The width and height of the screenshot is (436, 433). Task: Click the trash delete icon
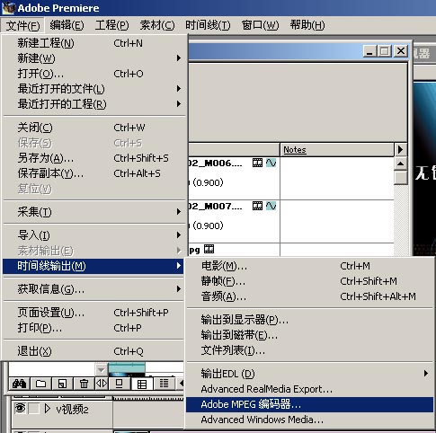[x=84, y=384]
